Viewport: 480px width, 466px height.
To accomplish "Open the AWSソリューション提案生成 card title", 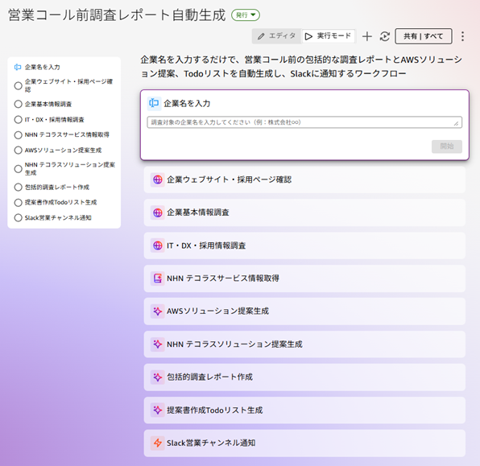I will pyautogui.click(x=217, y=311).
